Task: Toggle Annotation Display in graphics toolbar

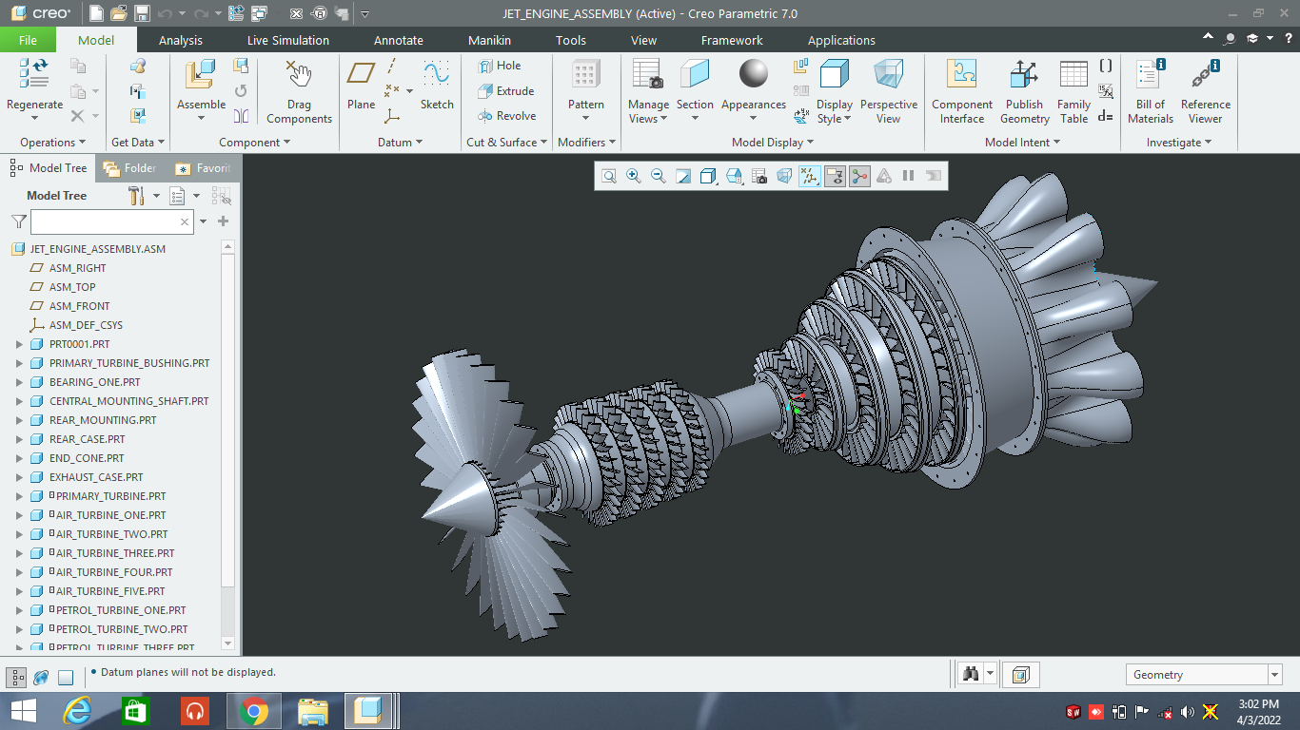Action: tap(835, 176)
